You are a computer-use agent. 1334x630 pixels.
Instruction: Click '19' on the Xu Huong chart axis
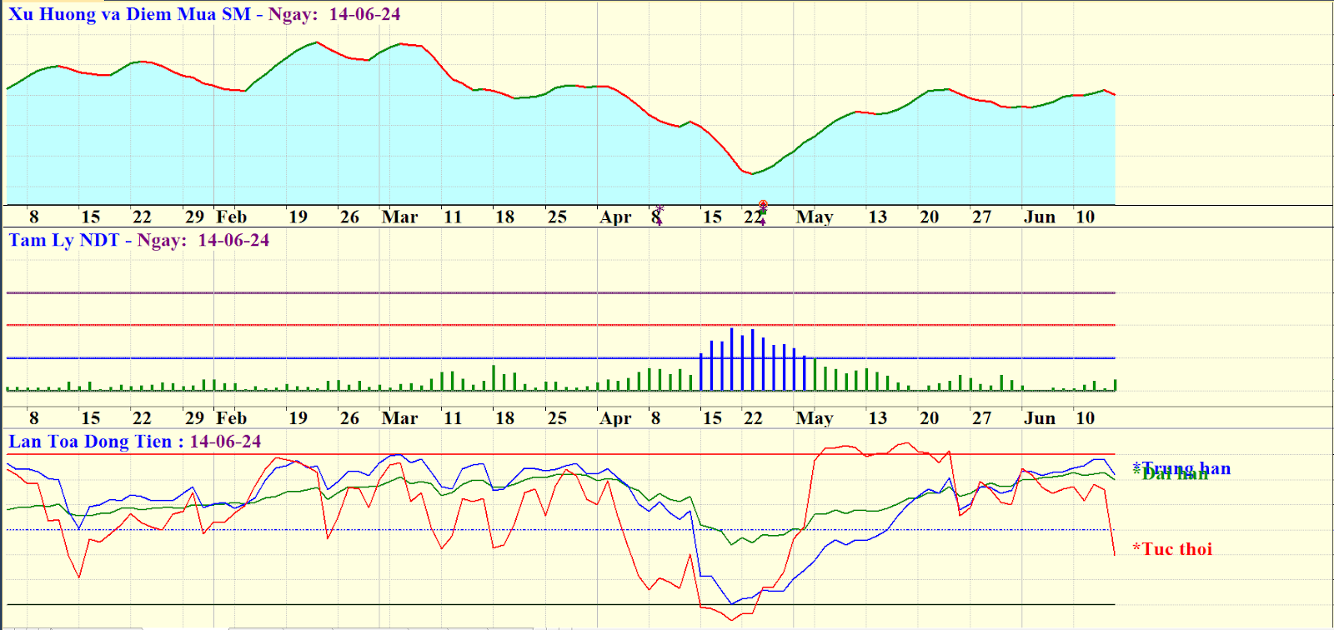298,217
